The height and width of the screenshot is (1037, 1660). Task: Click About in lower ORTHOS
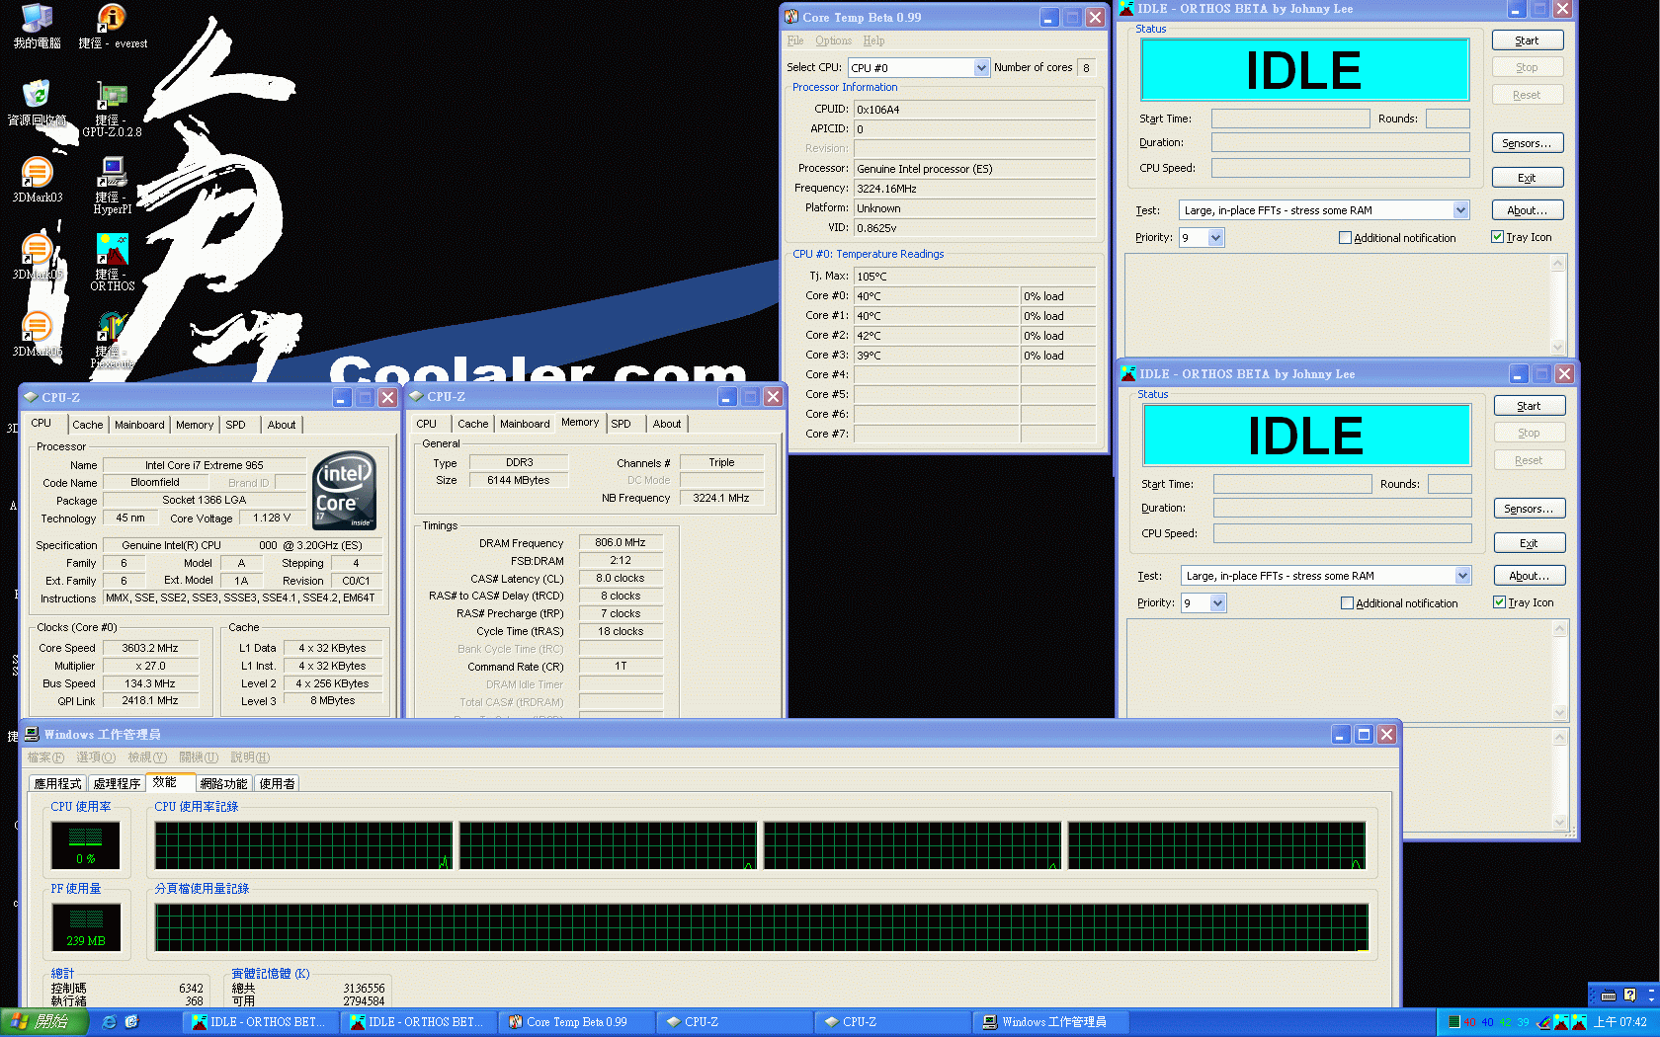click(1529, 576)
